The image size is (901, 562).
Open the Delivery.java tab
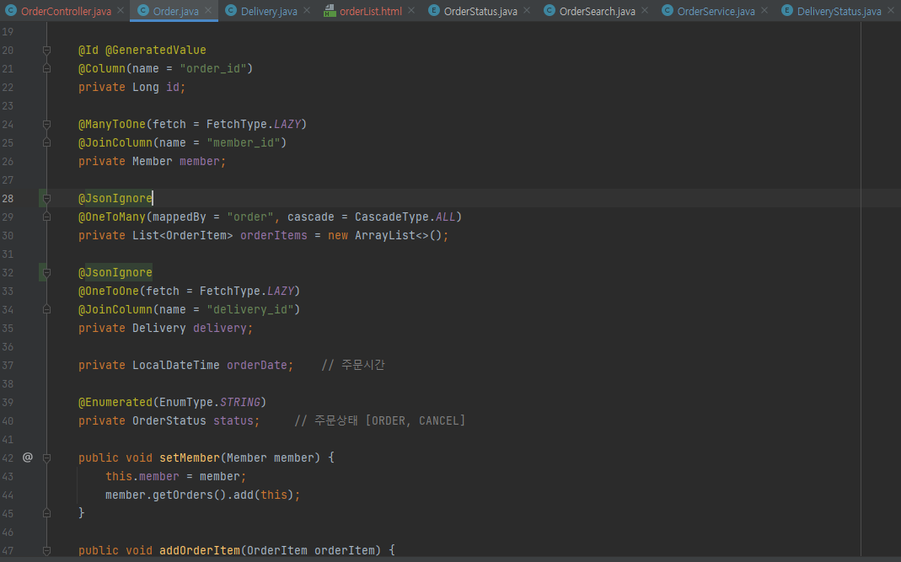268,11
